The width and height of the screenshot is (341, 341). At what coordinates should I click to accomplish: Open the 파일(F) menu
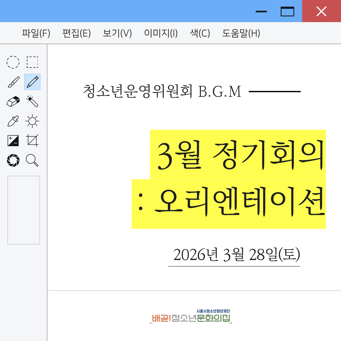pos(36,33)
